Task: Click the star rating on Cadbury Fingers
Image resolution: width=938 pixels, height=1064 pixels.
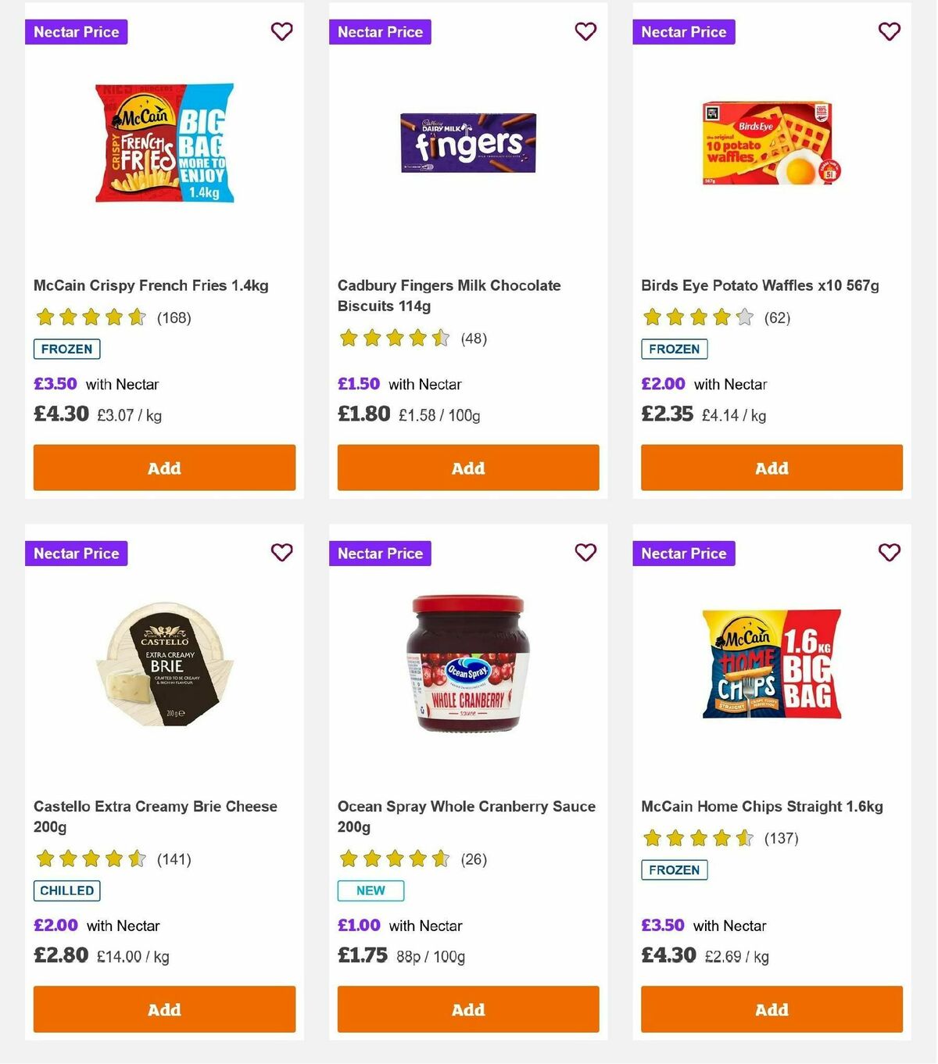Action: 393,339
